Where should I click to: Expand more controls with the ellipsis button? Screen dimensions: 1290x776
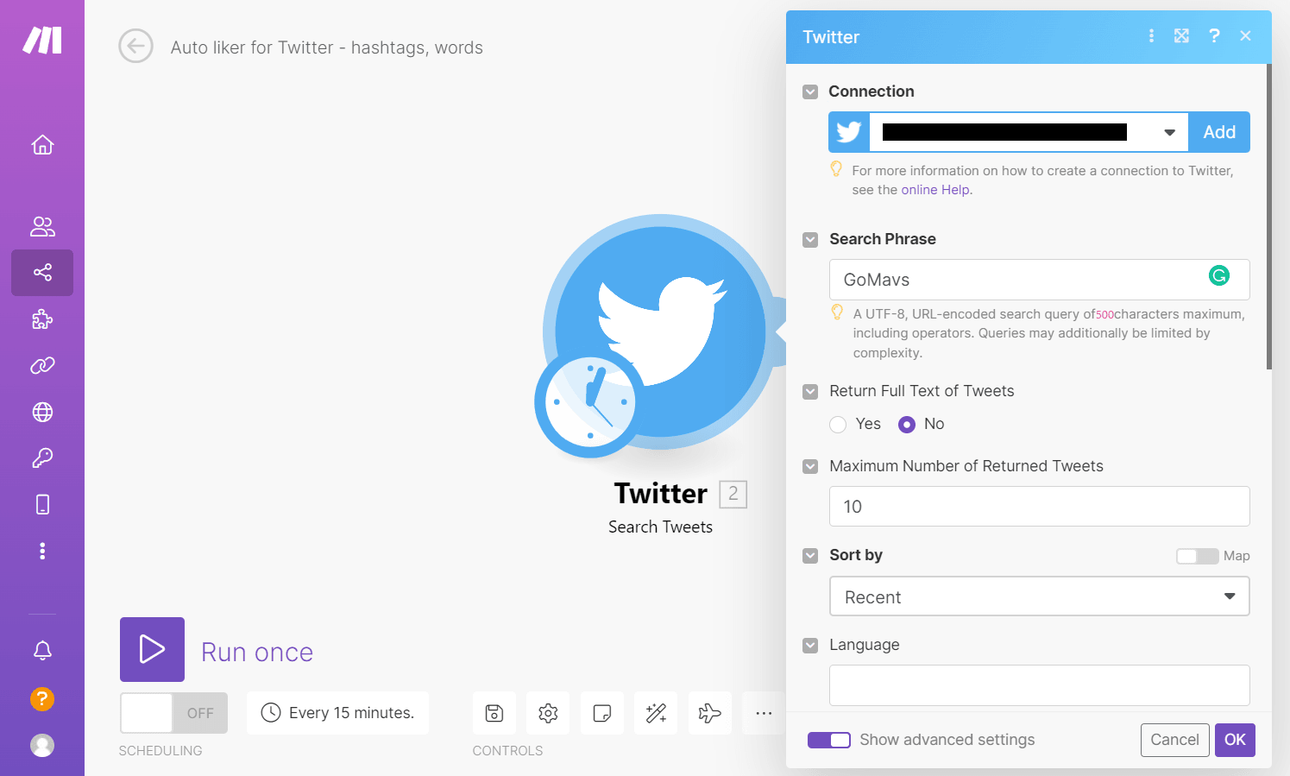764,713
